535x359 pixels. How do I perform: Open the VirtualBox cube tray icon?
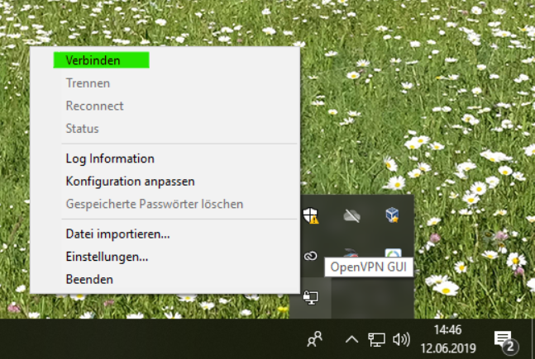(393, 215)
